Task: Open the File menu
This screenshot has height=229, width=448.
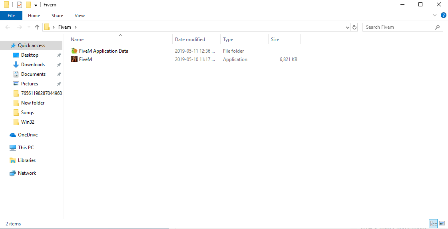Action: tap(11, 16)
